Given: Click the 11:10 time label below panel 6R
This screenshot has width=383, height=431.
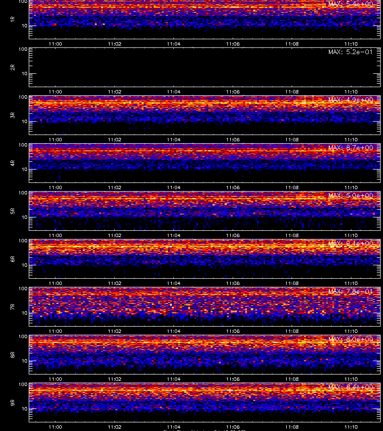Looking at the screenshot, I should click(x=351, y=283).
